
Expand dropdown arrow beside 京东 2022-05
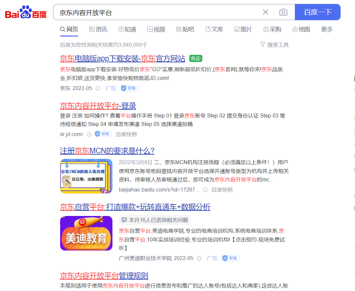coord(98,88)
